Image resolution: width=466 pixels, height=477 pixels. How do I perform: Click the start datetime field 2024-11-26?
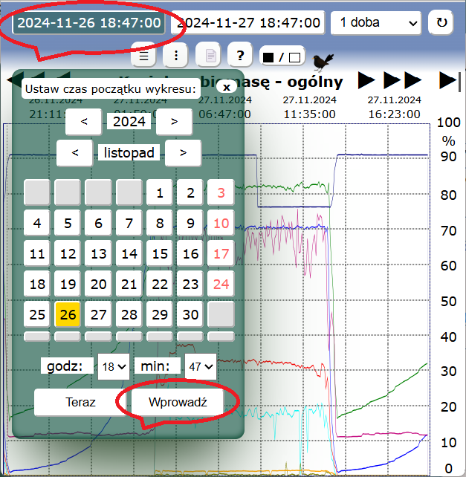point(88,22)
